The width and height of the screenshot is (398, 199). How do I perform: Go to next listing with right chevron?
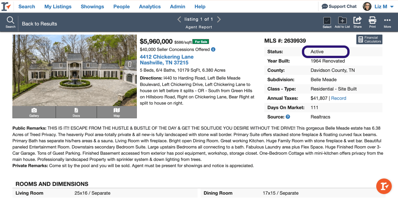click(219, 19)
